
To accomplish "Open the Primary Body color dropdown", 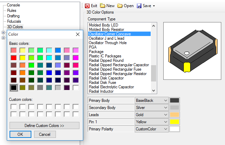I will click(x=165, y=101).
